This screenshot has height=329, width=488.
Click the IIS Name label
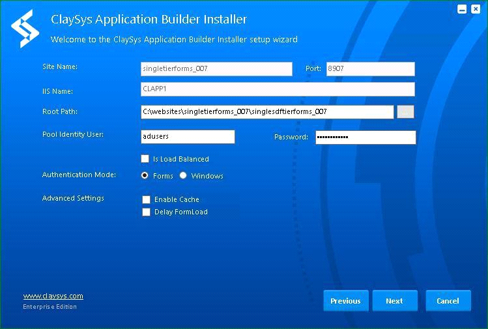click(57, 91)
